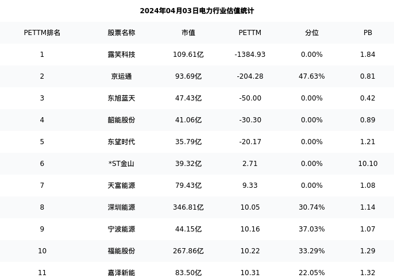Select the 东望时代 row name
Image resolution: width=394 pixels, height=278 pixels.
[x=121, y=142]
